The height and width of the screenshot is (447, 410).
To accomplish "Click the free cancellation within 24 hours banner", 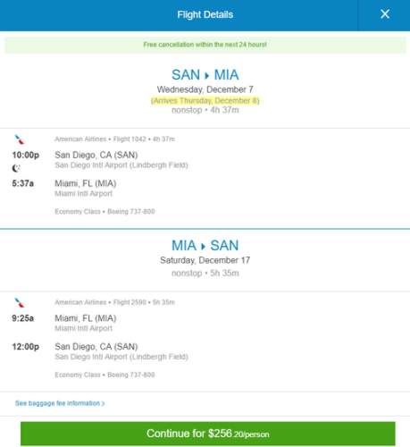I will [x=205, y=45].
